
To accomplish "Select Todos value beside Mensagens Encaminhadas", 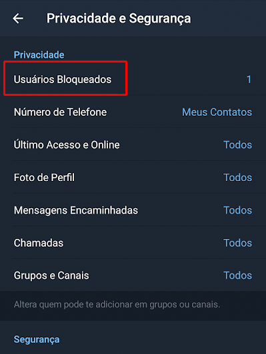I will [238, 210].
